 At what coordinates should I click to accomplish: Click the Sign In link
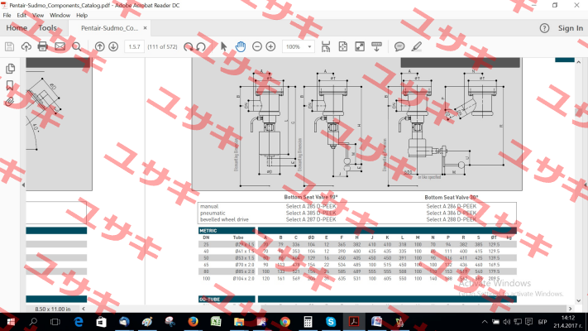click(571, 28)
